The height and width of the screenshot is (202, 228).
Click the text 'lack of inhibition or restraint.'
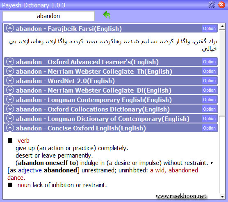(70, 185)
